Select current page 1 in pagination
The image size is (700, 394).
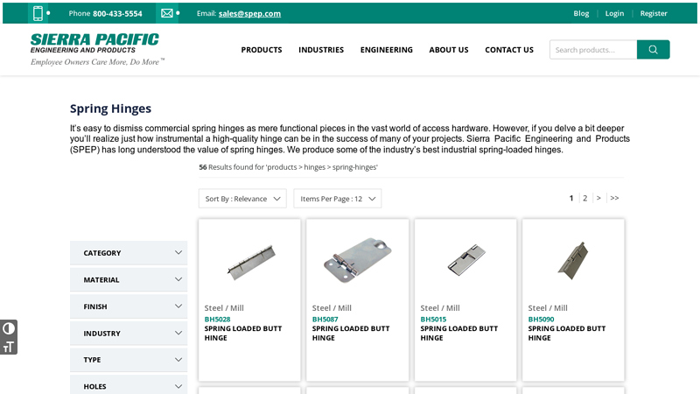click(571, 198)
